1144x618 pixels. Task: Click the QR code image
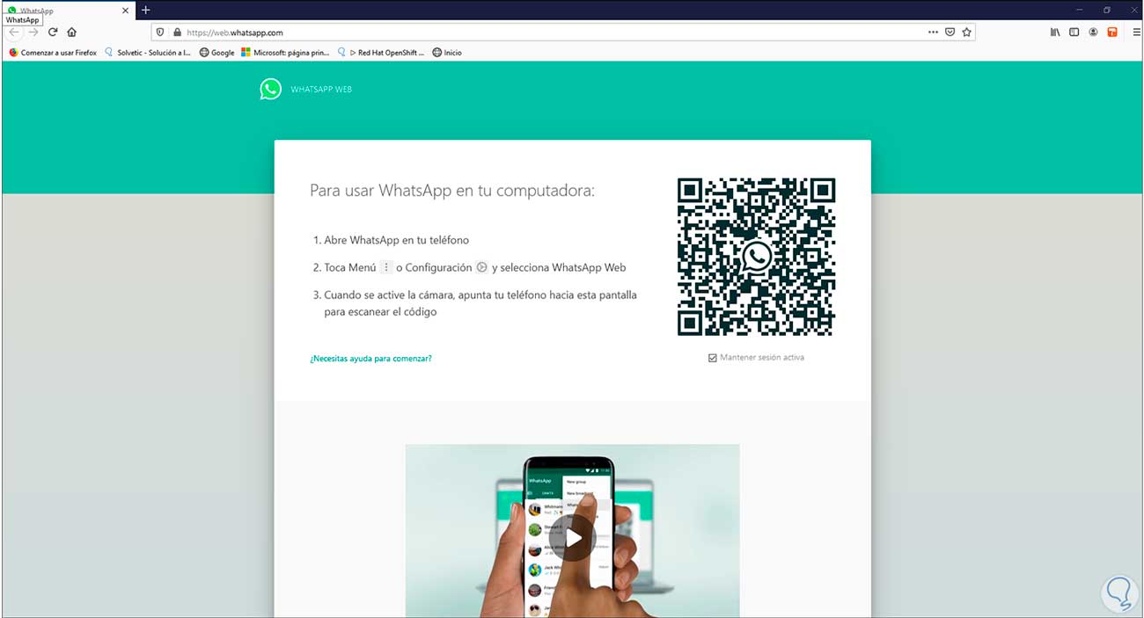(x=756, y=257)
